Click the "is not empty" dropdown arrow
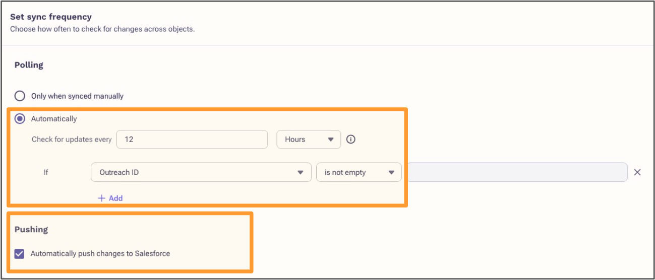This screenshot has height=280, width=655. [x=391, y=172]
